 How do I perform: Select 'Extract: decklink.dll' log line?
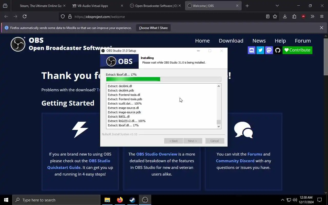[120, 86]
